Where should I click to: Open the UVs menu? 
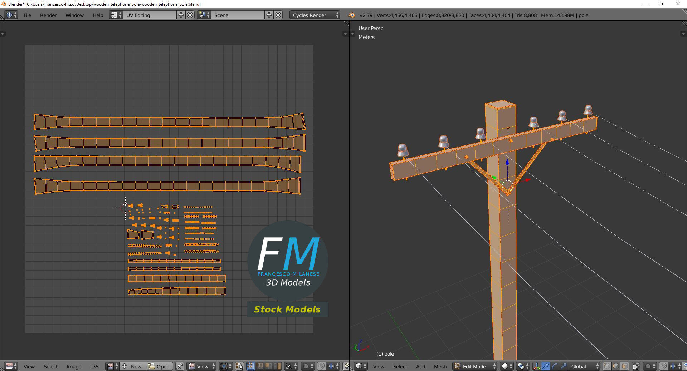(x=95, y=366)
